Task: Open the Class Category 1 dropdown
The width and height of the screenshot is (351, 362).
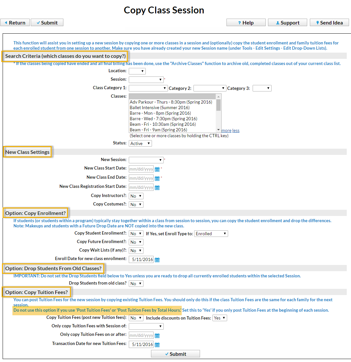Action: coord(148,88)
